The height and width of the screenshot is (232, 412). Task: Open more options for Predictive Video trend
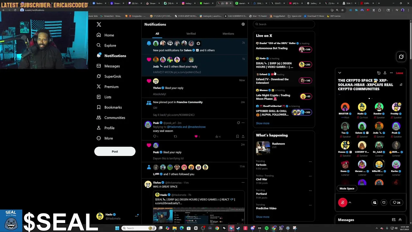(310, 205)
